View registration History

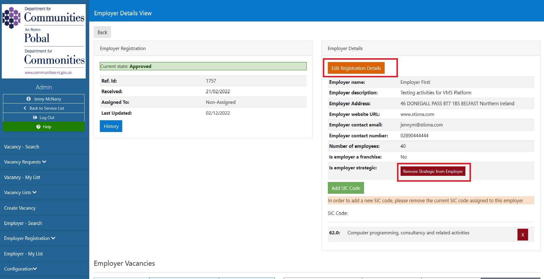click(x=111, y=126)
